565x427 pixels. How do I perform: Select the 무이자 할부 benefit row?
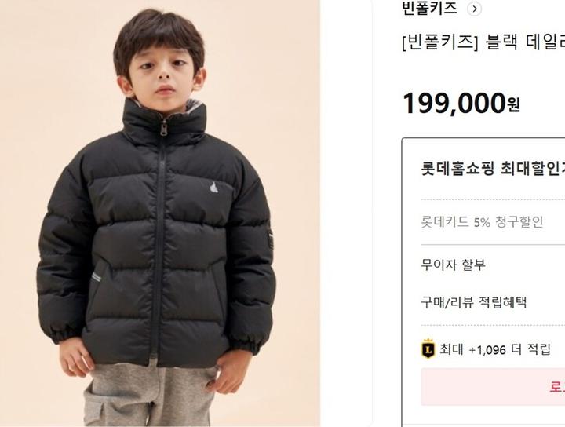click(x=453, y=265)
